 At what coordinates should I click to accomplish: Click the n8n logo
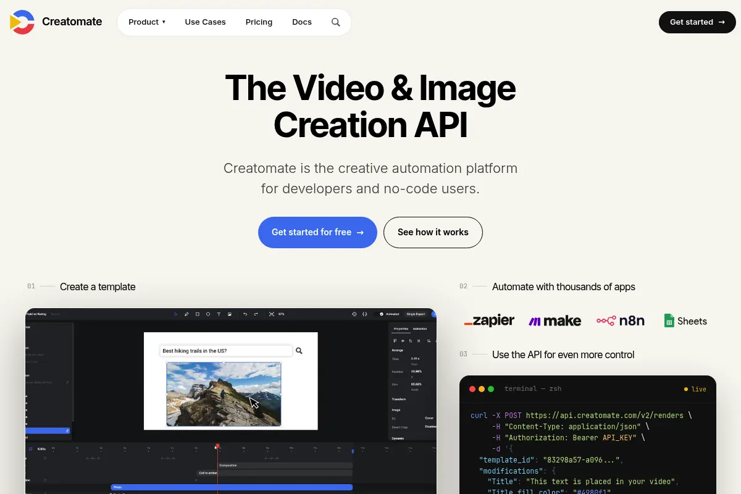pos(621,320)
